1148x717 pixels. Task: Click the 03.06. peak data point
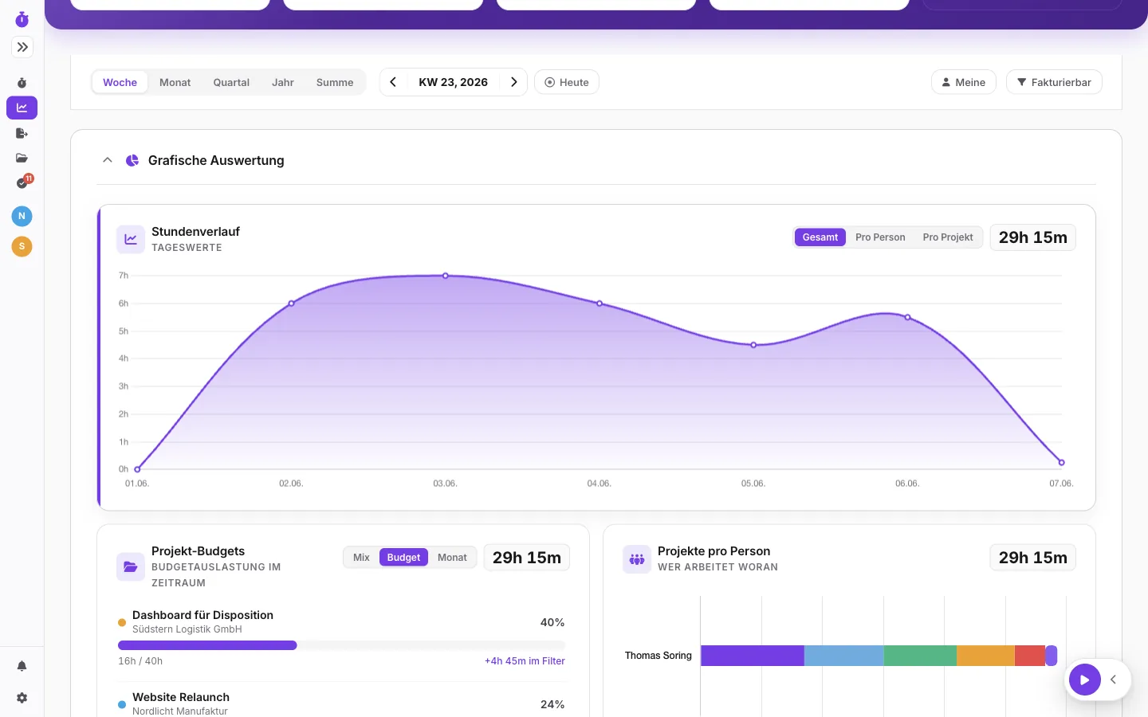(x=446, y=276)
